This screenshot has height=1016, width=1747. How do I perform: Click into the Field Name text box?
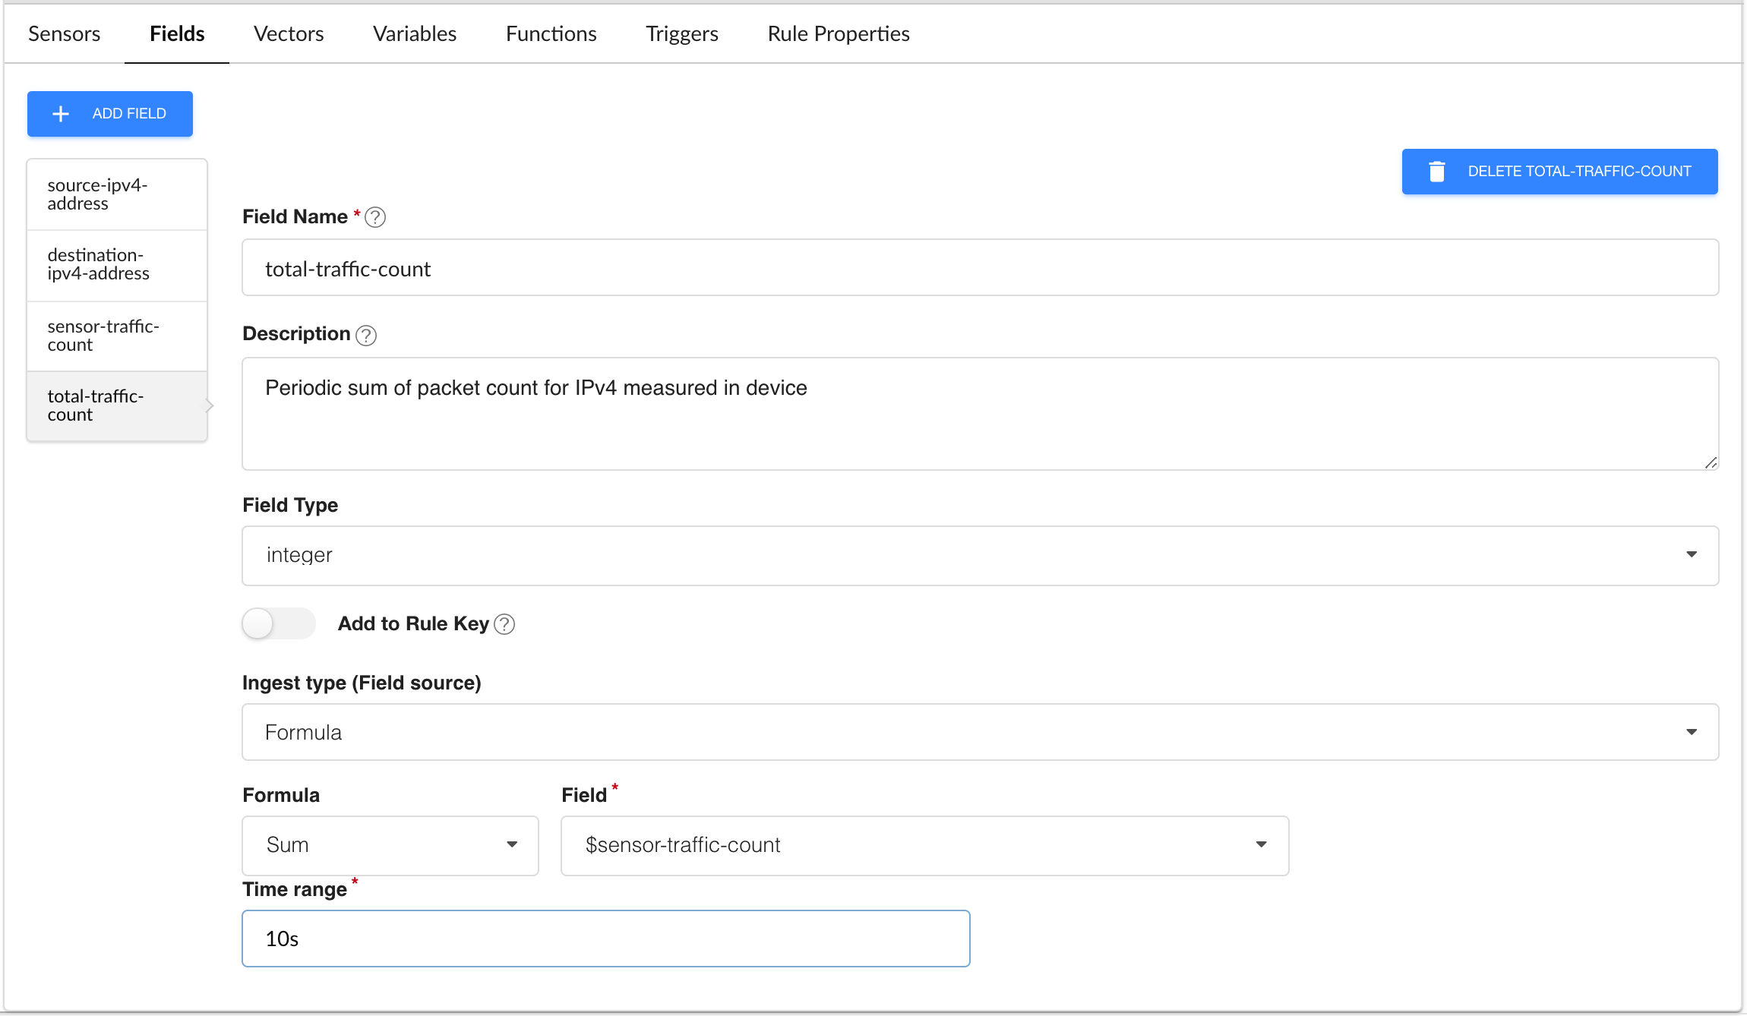(x=980, y=268)
